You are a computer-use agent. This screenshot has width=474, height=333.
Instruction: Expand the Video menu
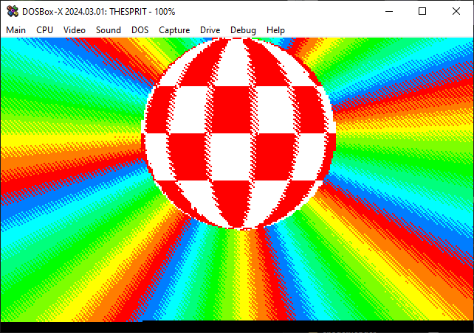[75, 29]
